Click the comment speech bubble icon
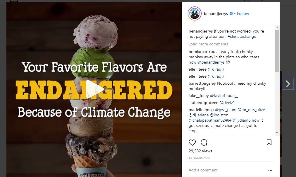Viewport: 296px width, 177px height. coord(204,143)
